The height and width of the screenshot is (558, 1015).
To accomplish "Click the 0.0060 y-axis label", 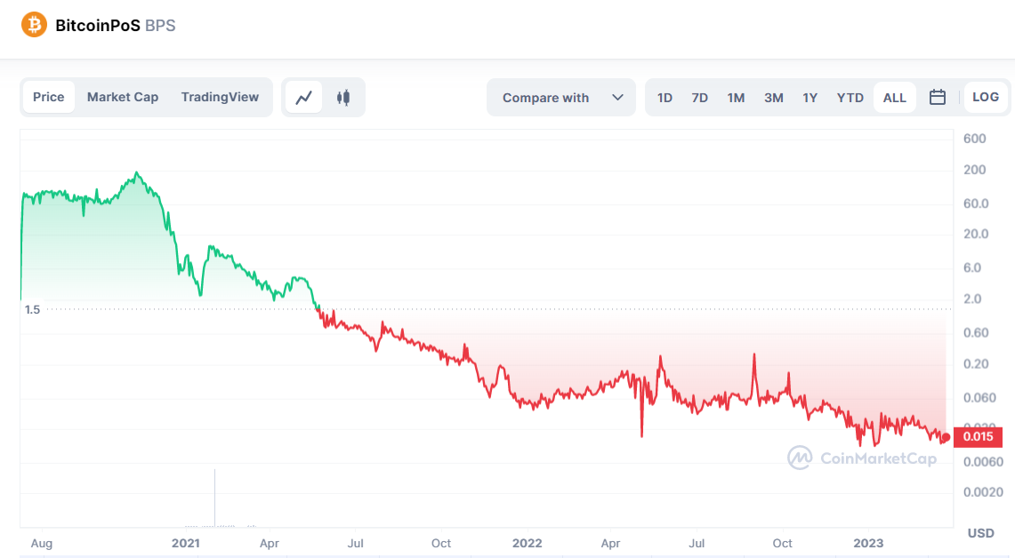I will point(983,462).
